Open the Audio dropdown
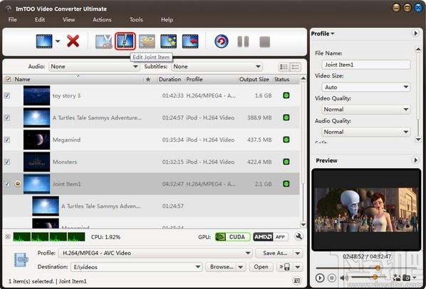 click(94, 66)
